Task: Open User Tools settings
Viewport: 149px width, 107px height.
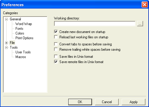Action: pyautogui.click(x=23, y=52)
